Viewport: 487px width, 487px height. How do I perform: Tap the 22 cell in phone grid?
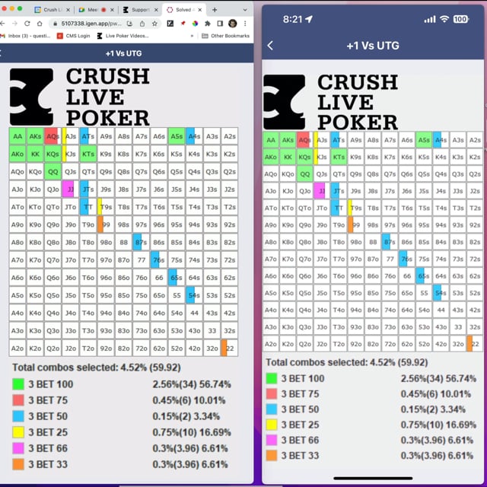click(475, 344)
